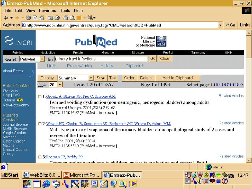The height and width of the screenshot is (189, 252).
Task: Click the Show Desktop window icon in quick launch
Action: pyautogui.click(x=37, y=184)
